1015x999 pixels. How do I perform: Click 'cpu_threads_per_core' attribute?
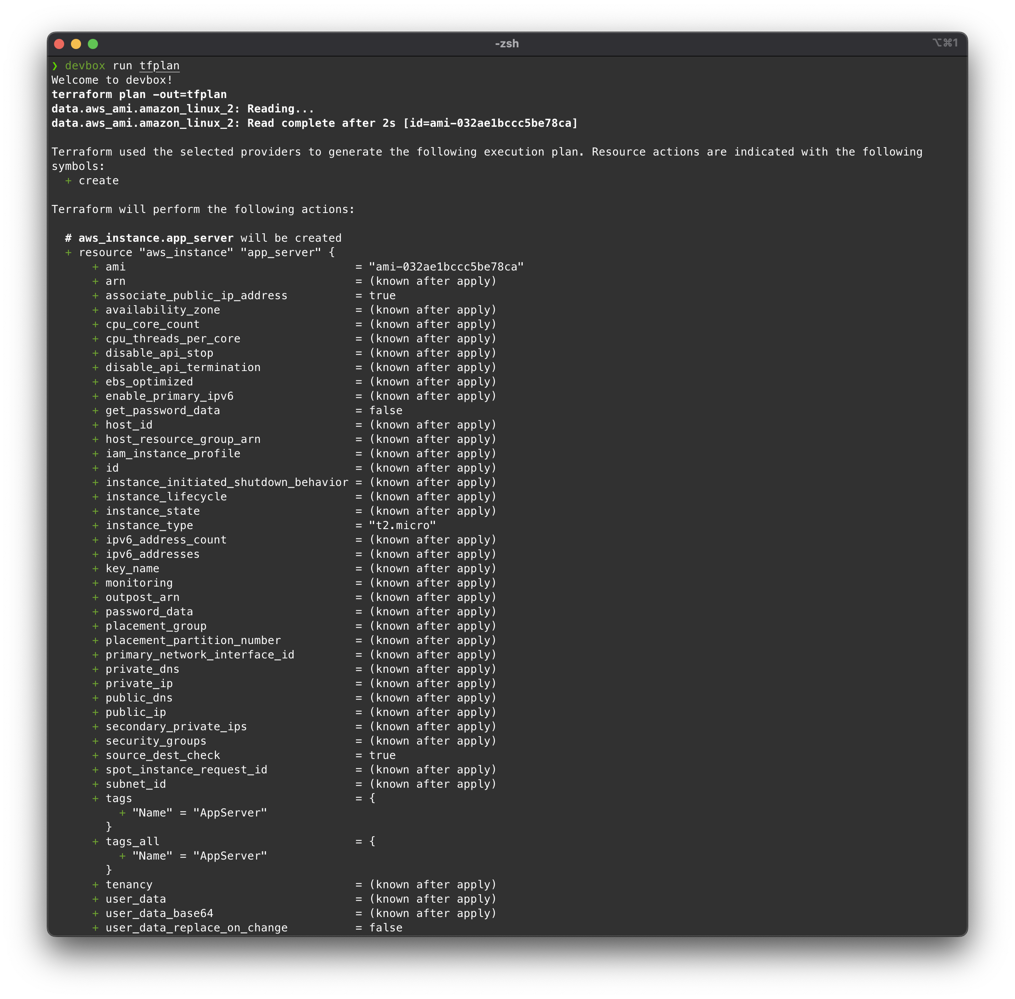click(173, 338)
